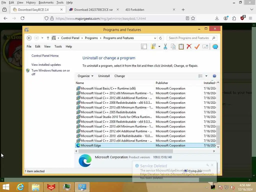The width and height of the screenshot is (256, 192).
Task: Click the blue Help question mark icon
Action: coord(214,76)
